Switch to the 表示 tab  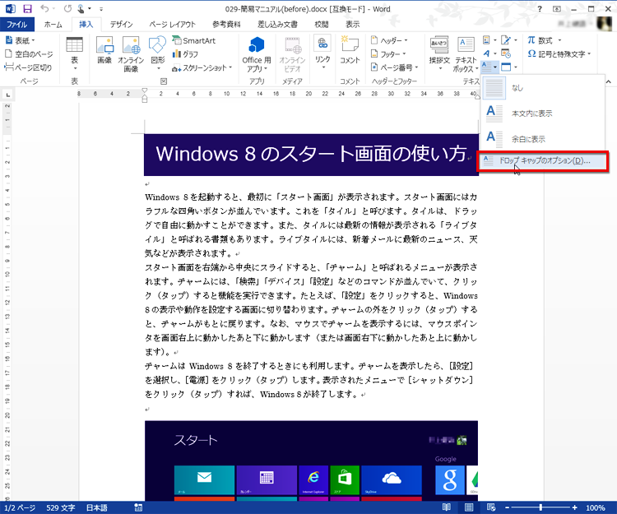pyautogui.click(x=353, y=25)
